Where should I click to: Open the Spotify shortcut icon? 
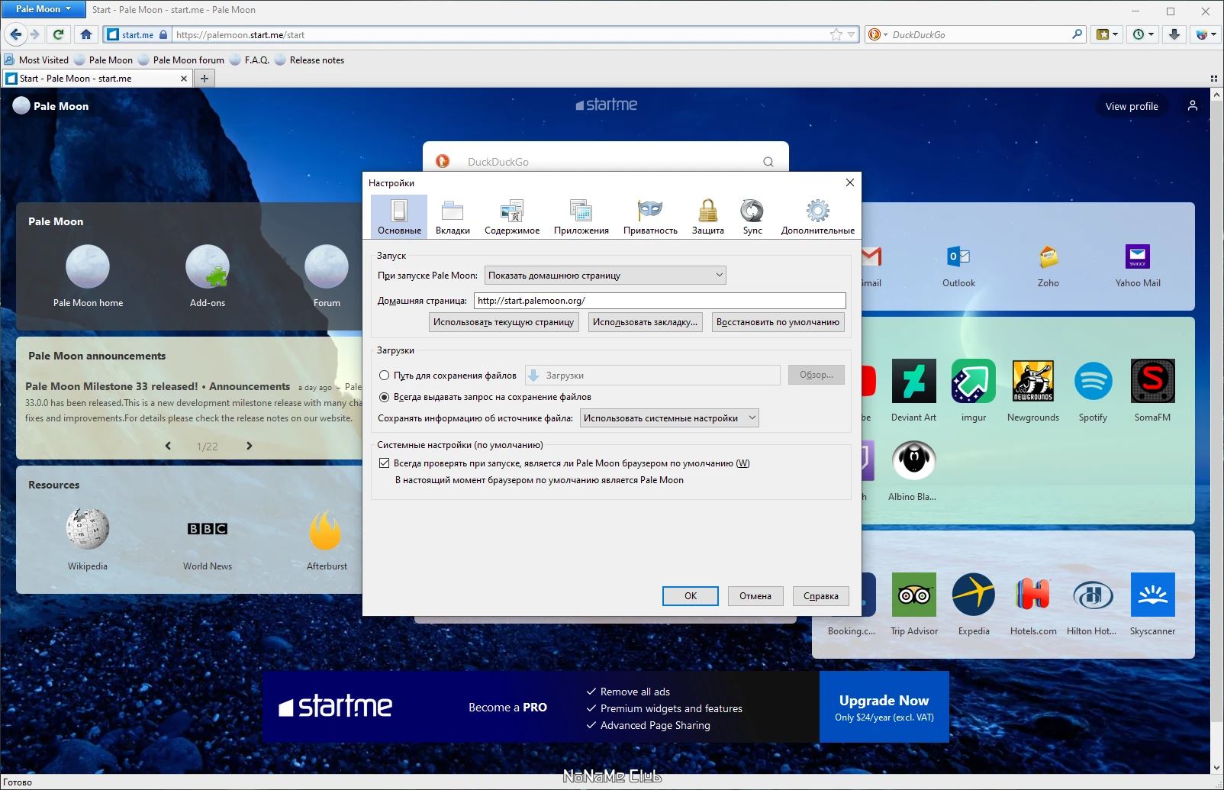click(1093, 381)
